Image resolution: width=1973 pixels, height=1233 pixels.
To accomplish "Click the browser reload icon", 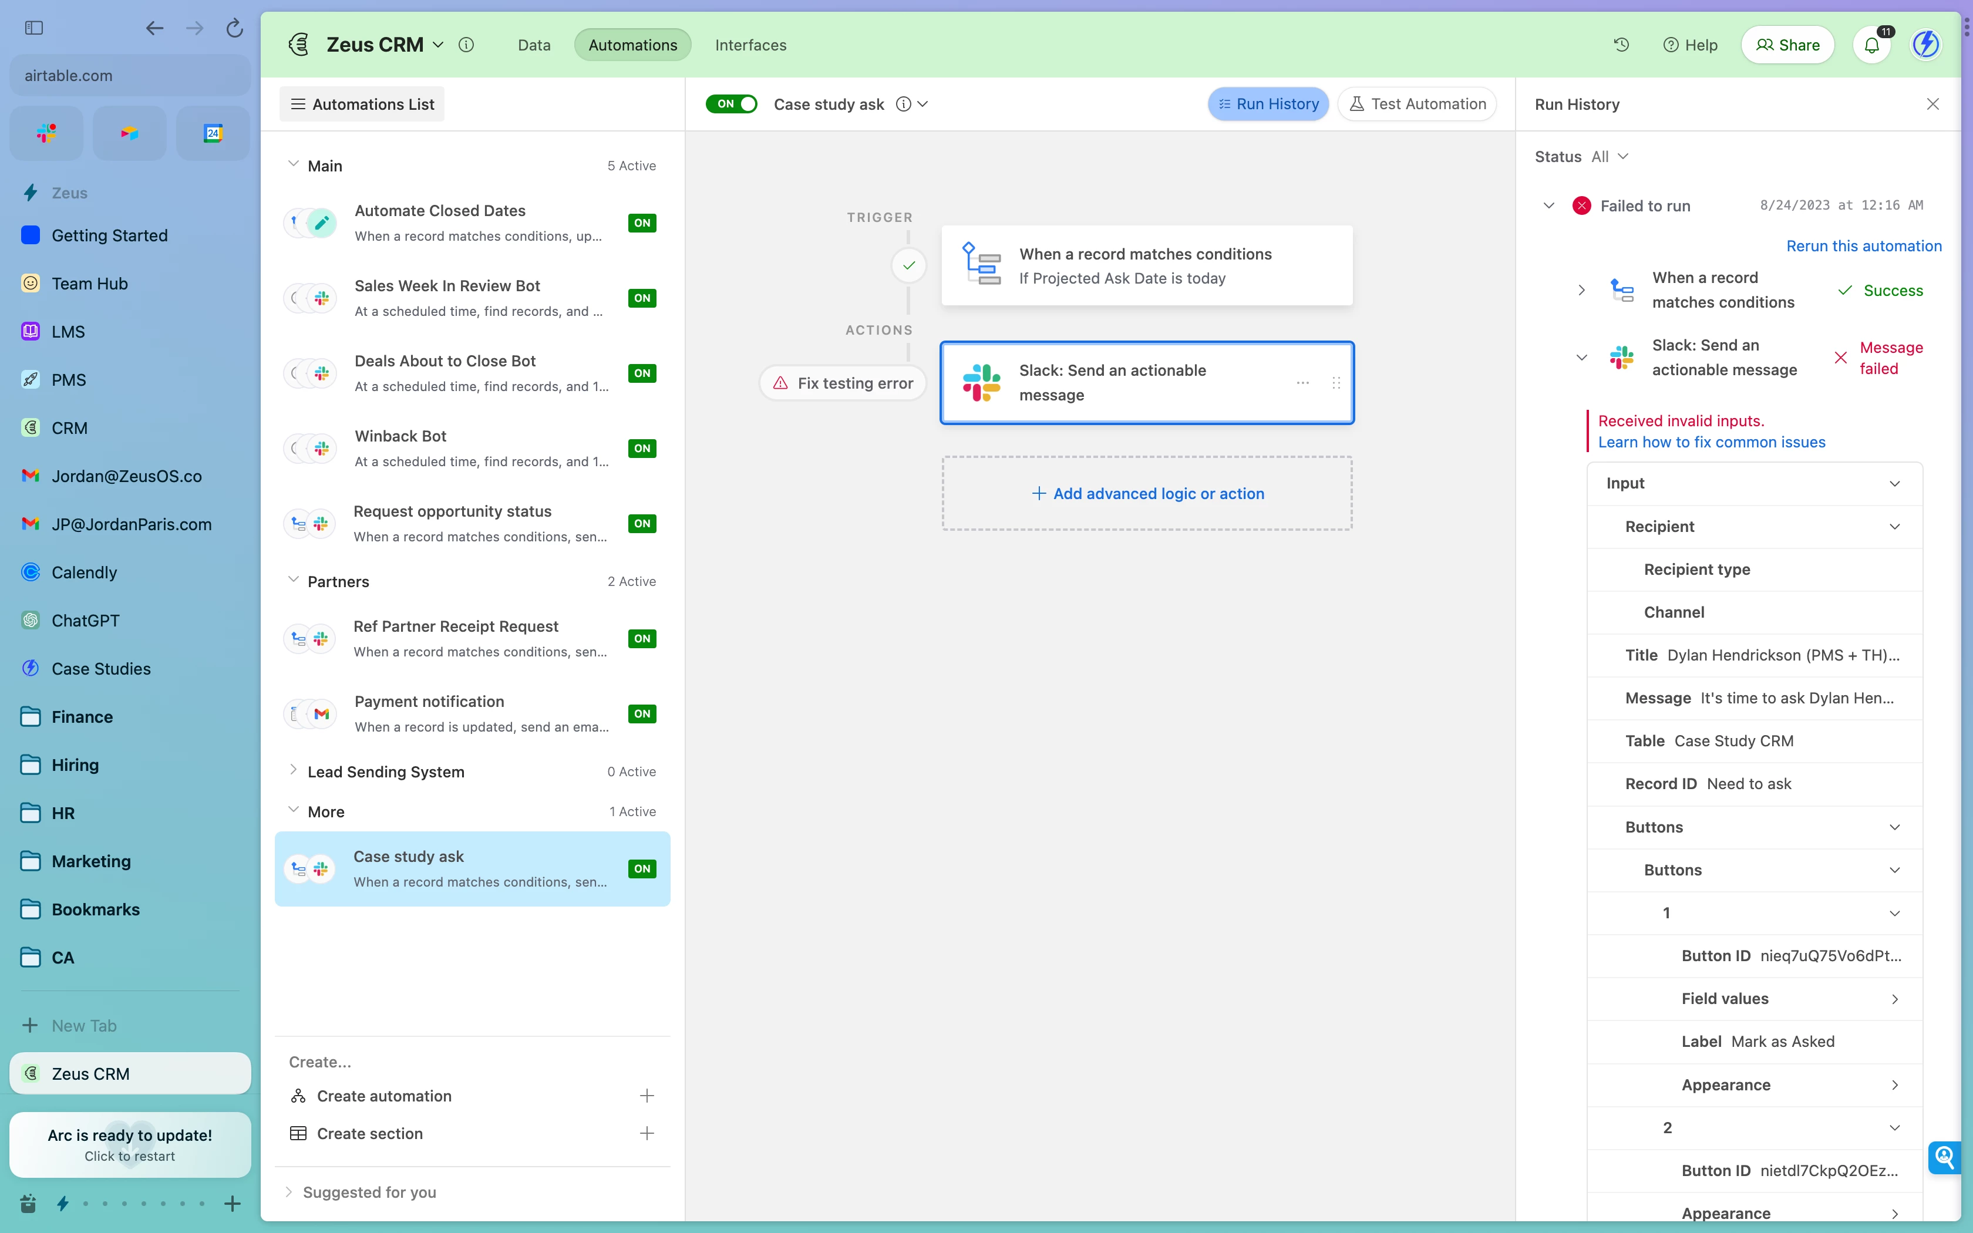I will pos(234,29).
